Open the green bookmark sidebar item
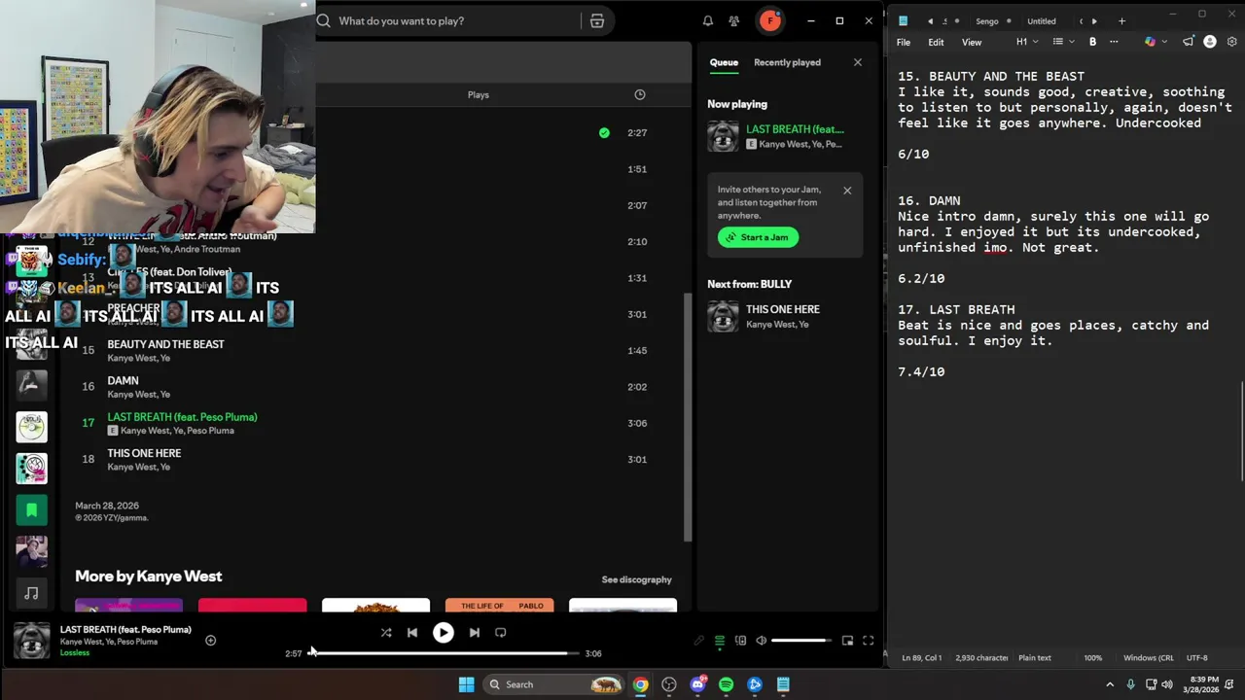The width and height of the screenshot is (1245, 700). click(x=31, y=509)
